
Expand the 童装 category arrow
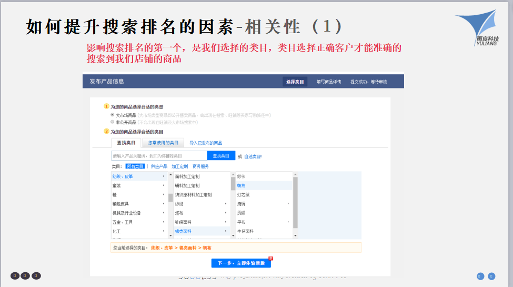point(164,185)
